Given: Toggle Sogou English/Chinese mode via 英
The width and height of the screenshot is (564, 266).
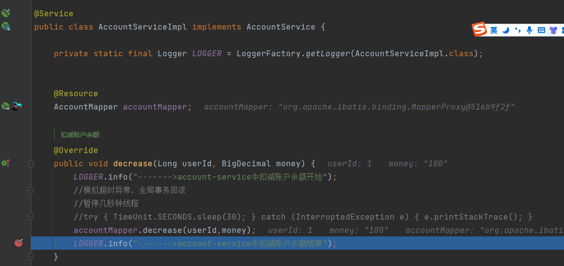Looking at the screenshot, I should tap(494, 30).
